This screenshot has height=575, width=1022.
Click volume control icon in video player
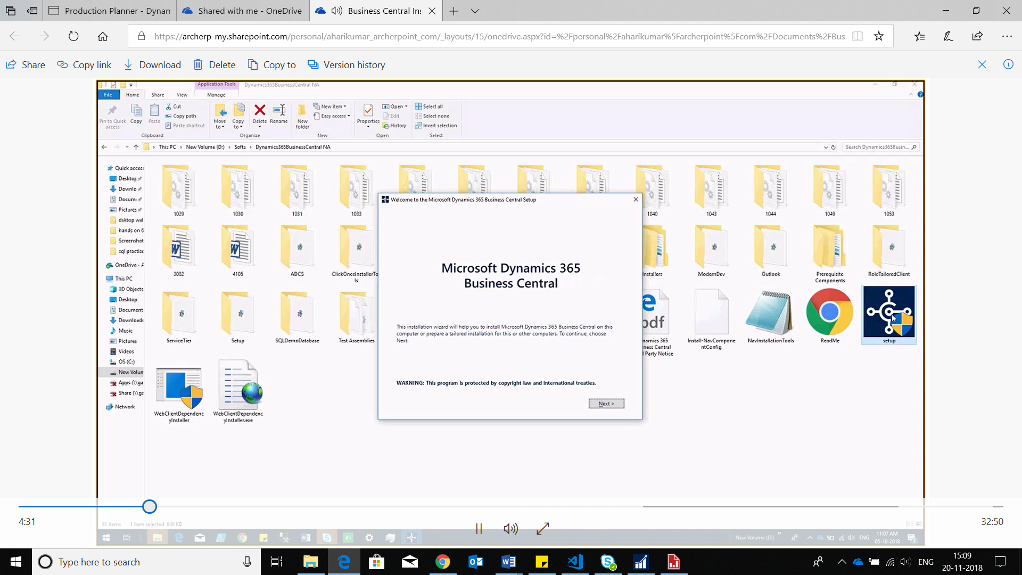coord(511,528)
